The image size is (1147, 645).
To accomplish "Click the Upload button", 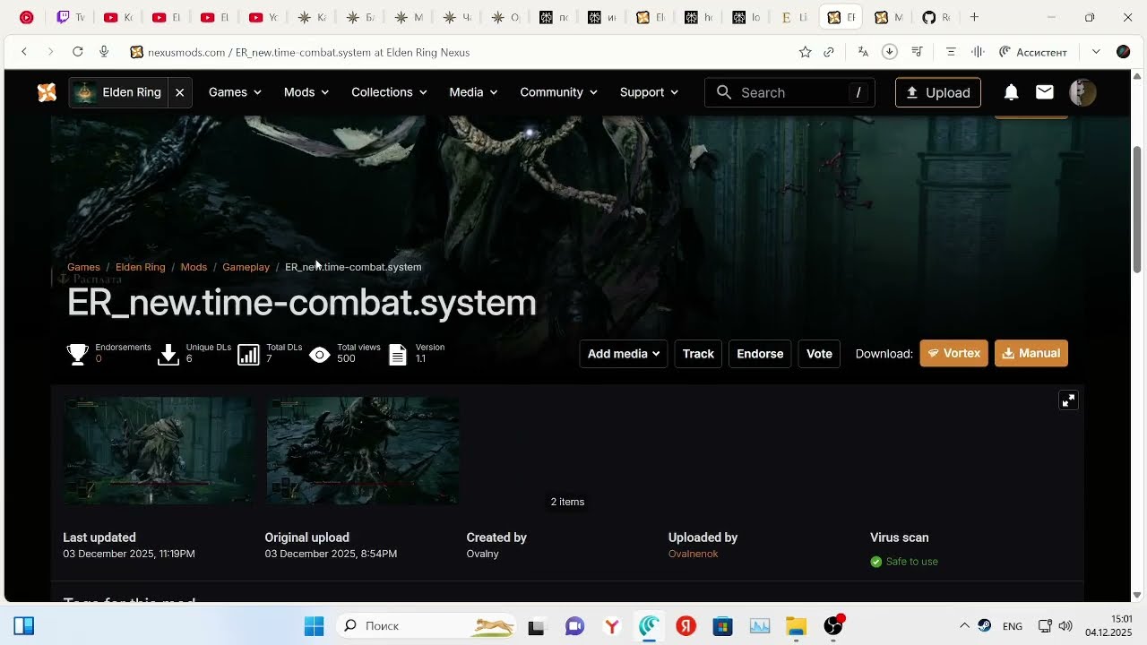I will [938, 92].
